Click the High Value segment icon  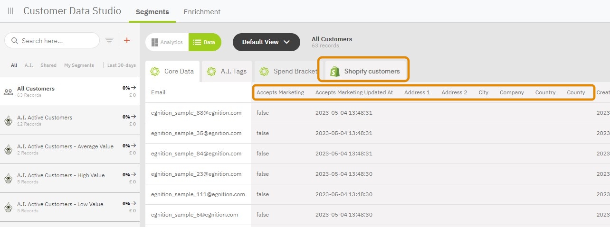8,179
